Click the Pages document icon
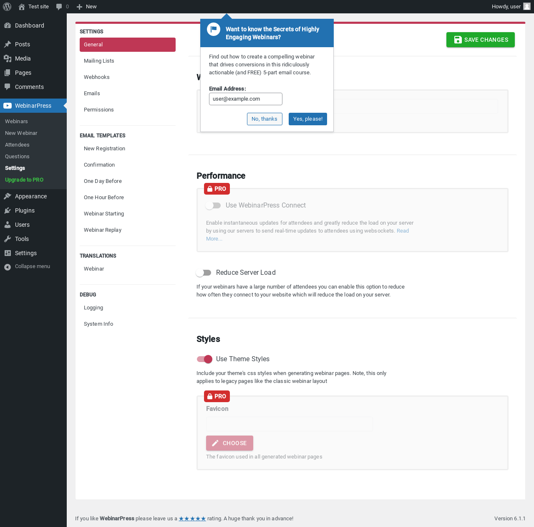 [x=8, y=73]
